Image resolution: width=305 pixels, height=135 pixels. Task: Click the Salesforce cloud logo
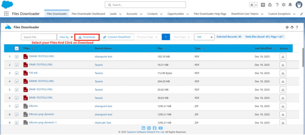click(x=7, y=4)
